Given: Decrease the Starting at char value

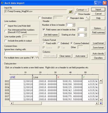Looking at the screenshot, I should pos(85,35).
